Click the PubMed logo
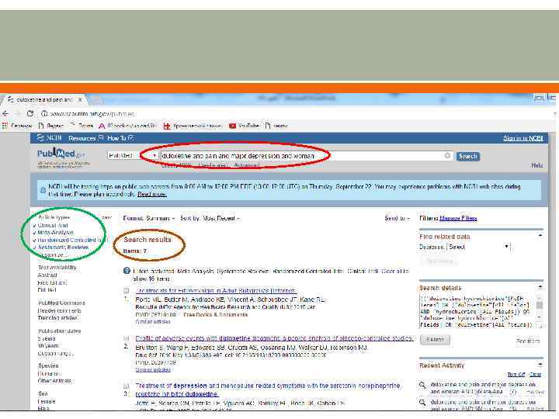The height and width of the screenshot is (419, 559). [x=61, y=154]
